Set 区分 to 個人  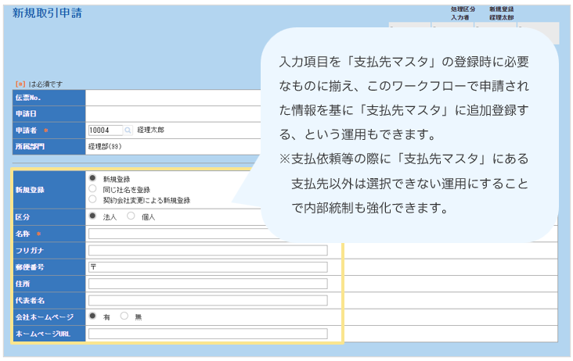point(131,216)
